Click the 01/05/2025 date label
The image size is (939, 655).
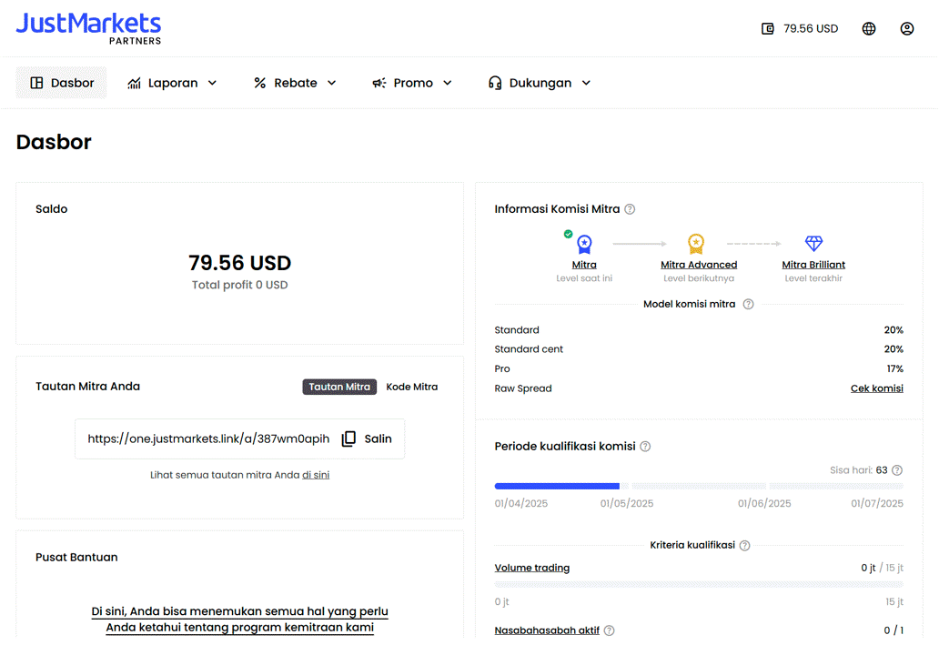point(626,503)
